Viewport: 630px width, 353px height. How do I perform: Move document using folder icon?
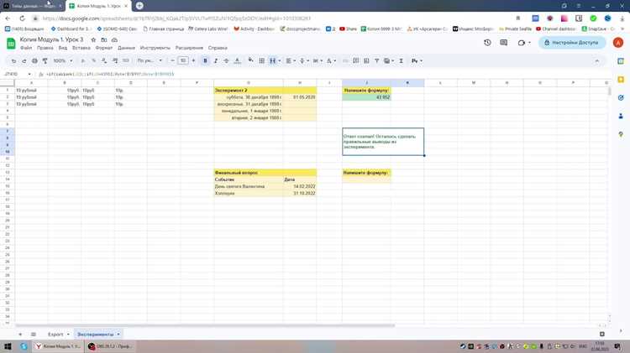point(104,39)
